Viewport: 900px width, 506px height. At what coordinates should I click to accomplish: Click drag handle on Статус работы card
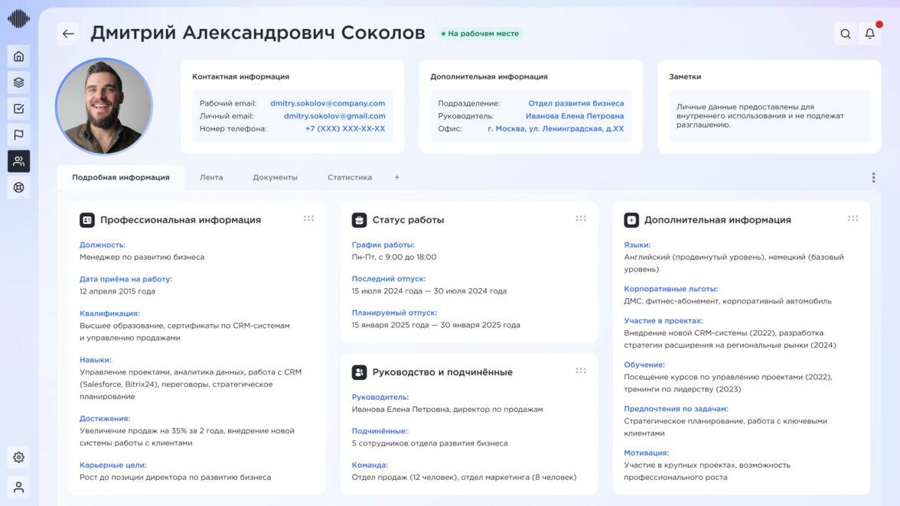click(581, 219)
